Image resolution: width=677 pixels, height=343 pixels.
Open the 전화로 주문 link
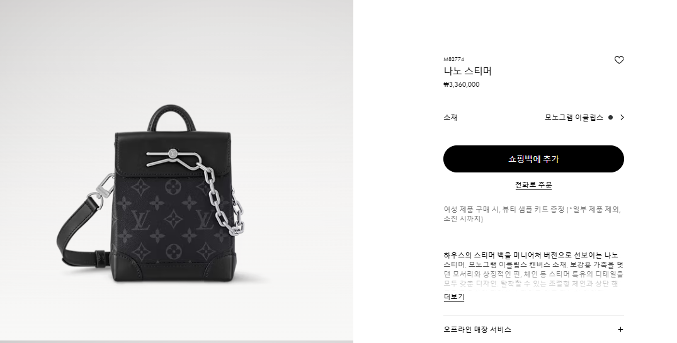533,185
